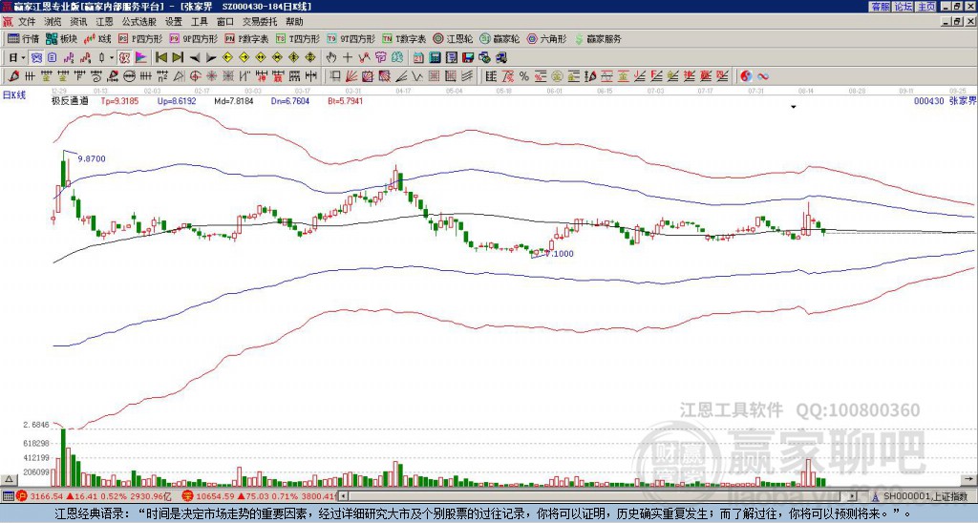The width and height of the screenshot is (978, 523).
Task: Expand the candlestick style dropdown arrow
Action: 112,58
